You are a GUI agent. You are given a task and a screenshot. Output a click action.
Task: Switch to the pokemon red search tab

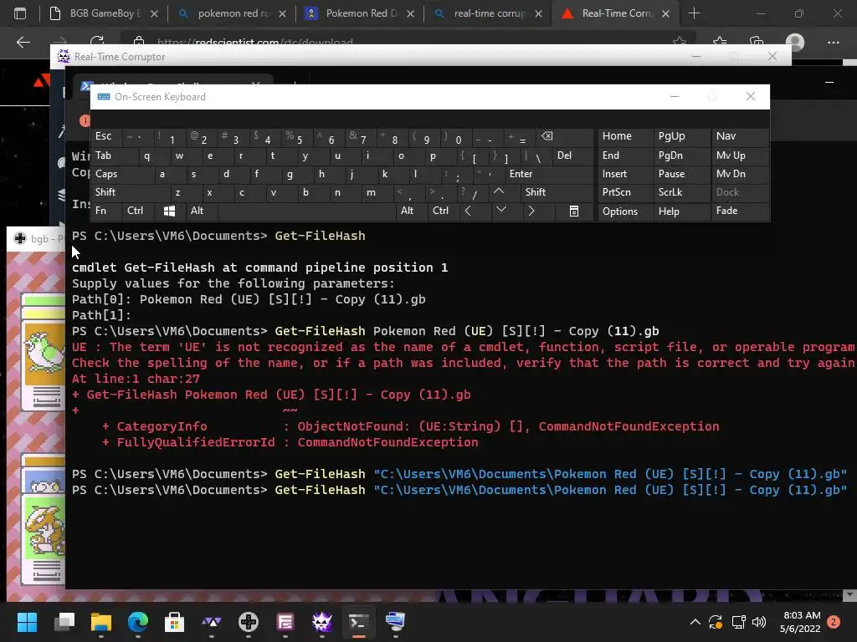232,13
